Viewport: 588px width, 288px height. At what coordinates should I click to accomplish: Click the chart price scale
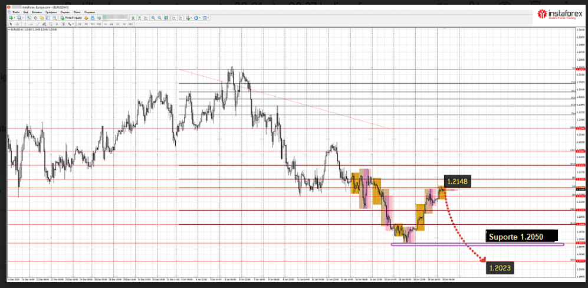pos(581,152)
